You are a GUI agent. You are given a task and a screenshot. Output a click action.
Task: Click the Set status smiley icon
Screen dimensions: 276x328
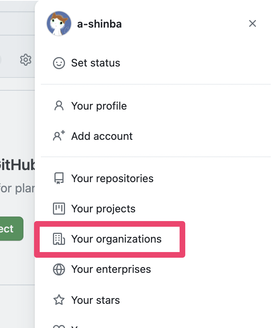coord(59,63)
